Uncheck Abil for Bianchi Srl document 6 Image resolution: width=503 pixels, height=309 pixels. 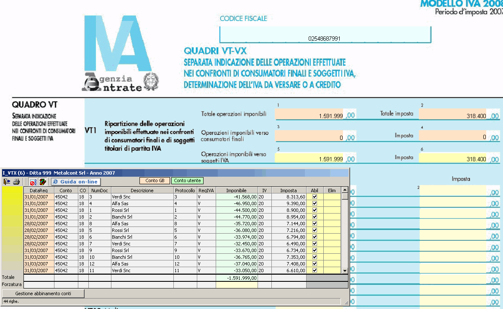click(315, 237)
